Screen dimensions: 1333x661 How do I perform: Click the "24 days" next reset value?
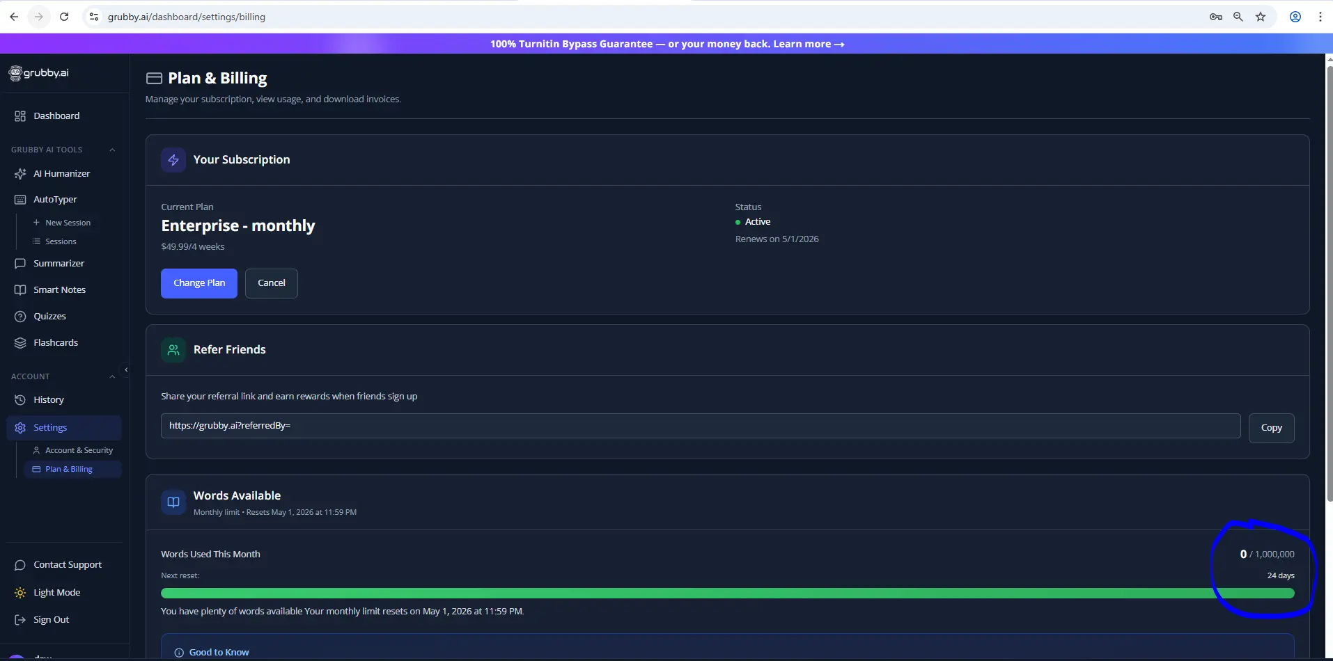click(1281, 576)
